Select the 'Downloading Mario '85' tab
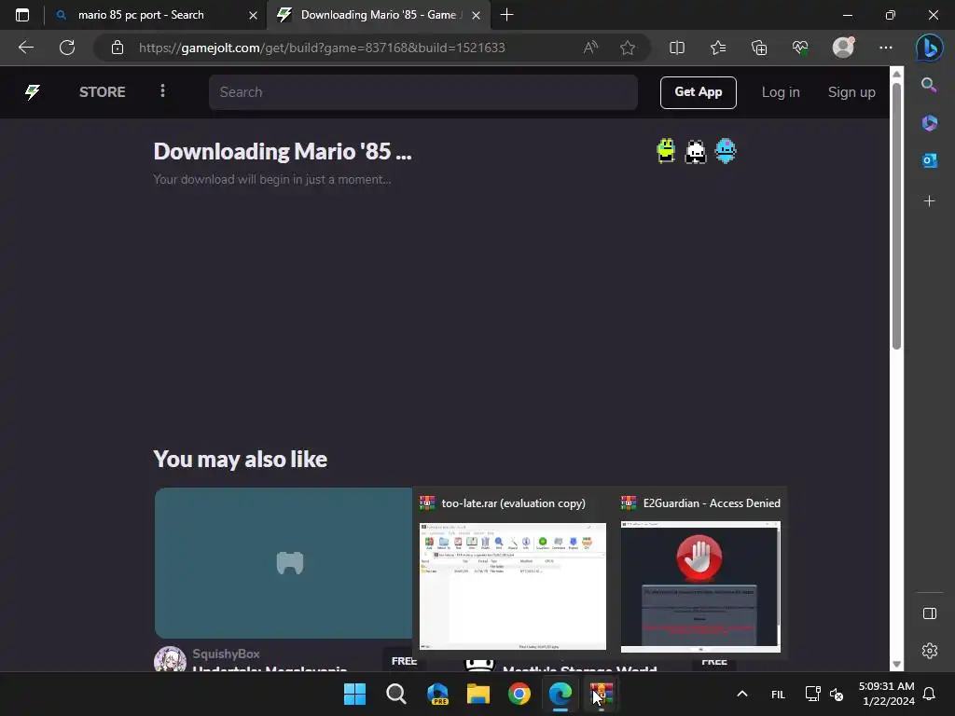 click(x=378, y=15)
